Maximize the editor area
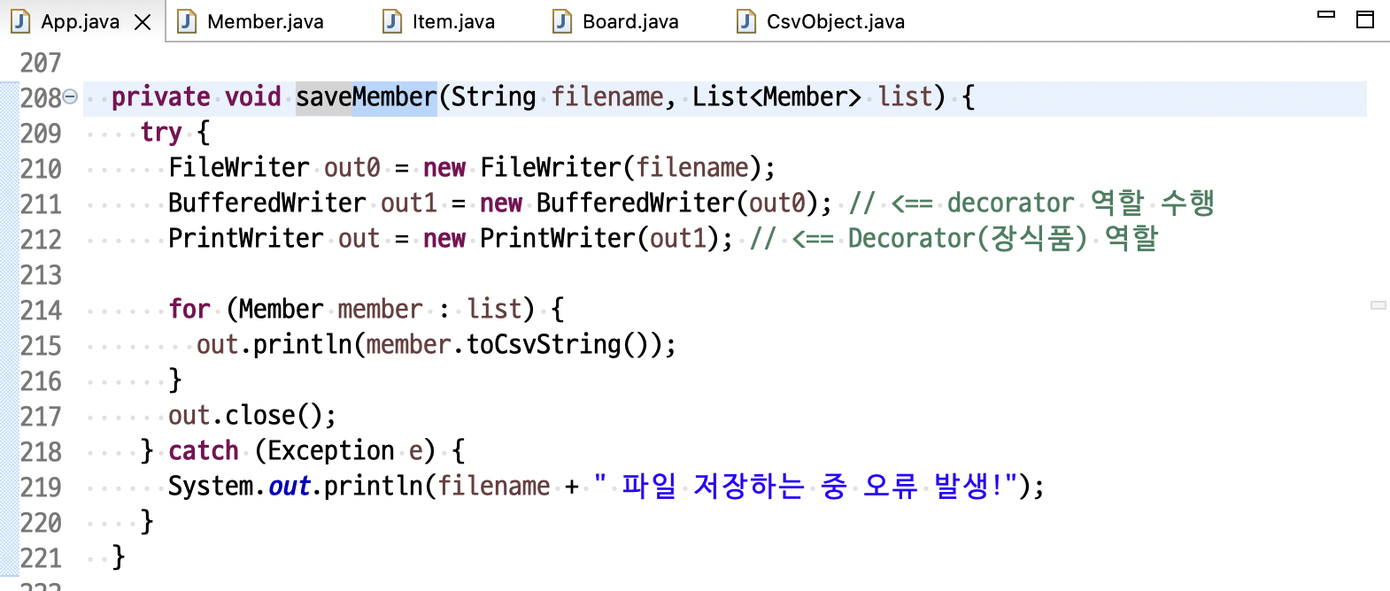The height and width of the screenshot is (591, 1390). click(x=1365, y=19)
